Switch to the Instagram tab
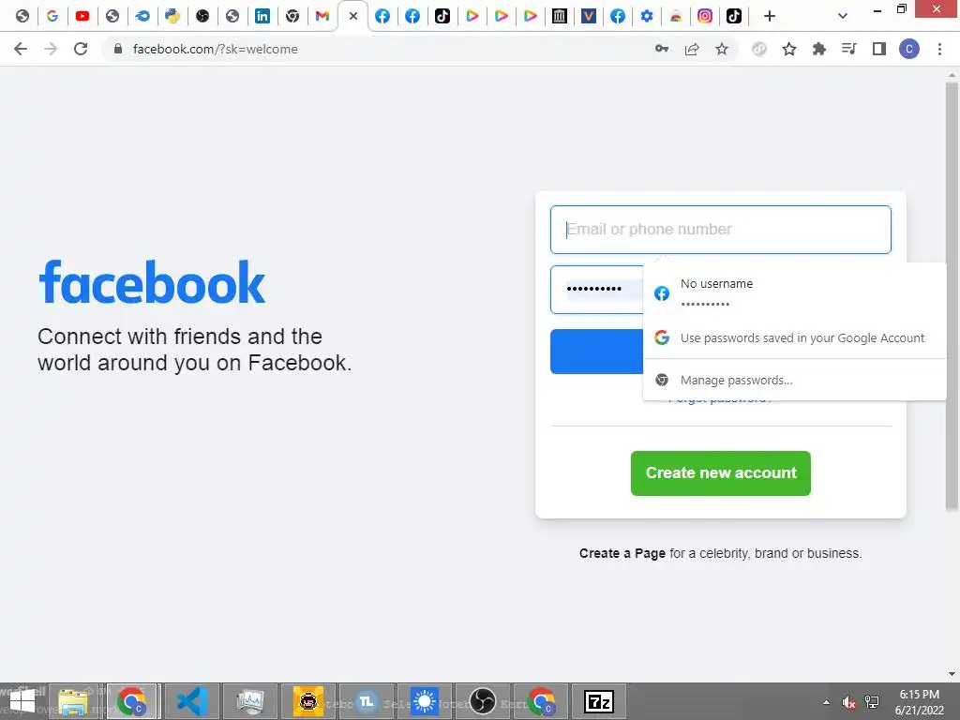This screenshot has height=720, width=960. [x=705, y=16]
